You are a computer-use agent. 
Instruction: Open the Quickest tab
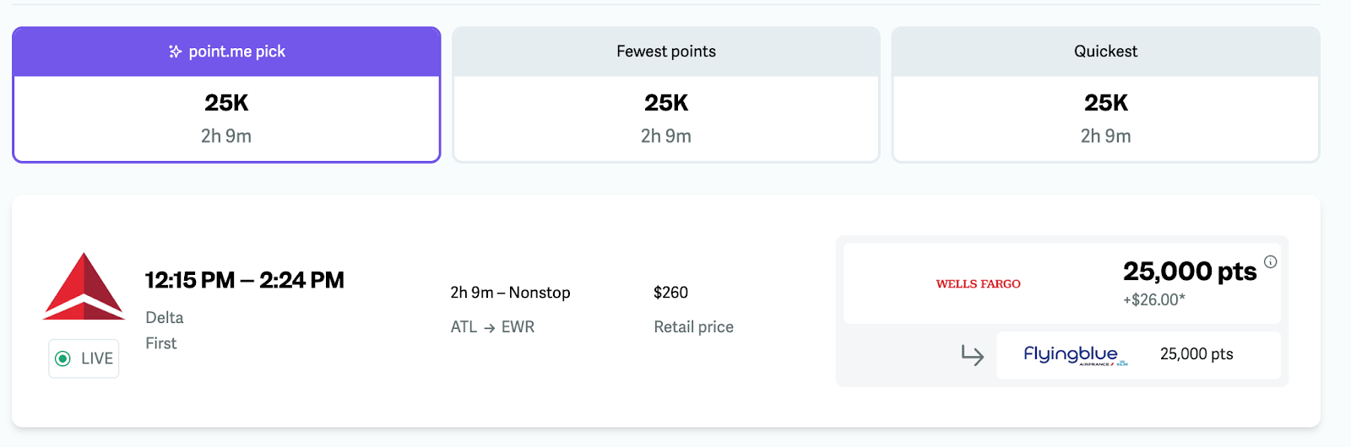pos(1105,94)
